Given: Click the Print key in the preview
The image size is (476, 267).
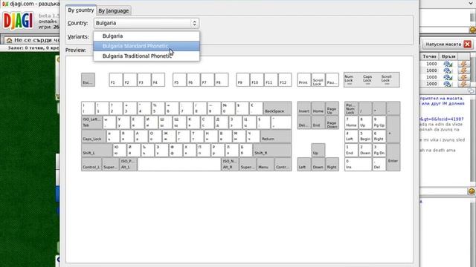Looking at the screenshot, I should (x=304, y=79).
